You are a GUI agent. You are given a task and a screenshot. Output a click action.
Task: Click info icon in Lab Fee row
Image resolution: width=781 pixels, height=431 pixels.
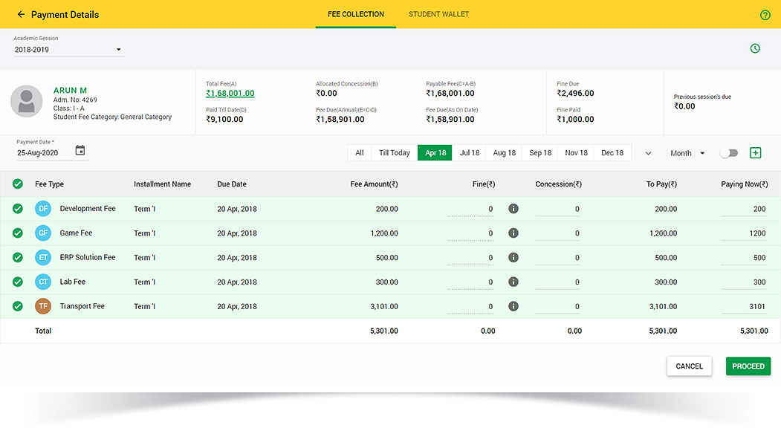click(x=513, y=282)
